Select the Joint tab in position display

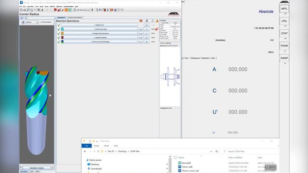tap(213, 58)
